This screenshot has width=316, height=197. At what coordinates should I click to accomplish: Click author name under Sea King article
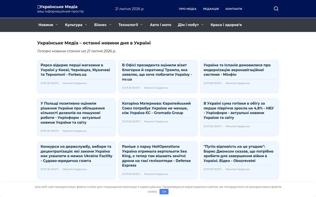coord(156,174)
